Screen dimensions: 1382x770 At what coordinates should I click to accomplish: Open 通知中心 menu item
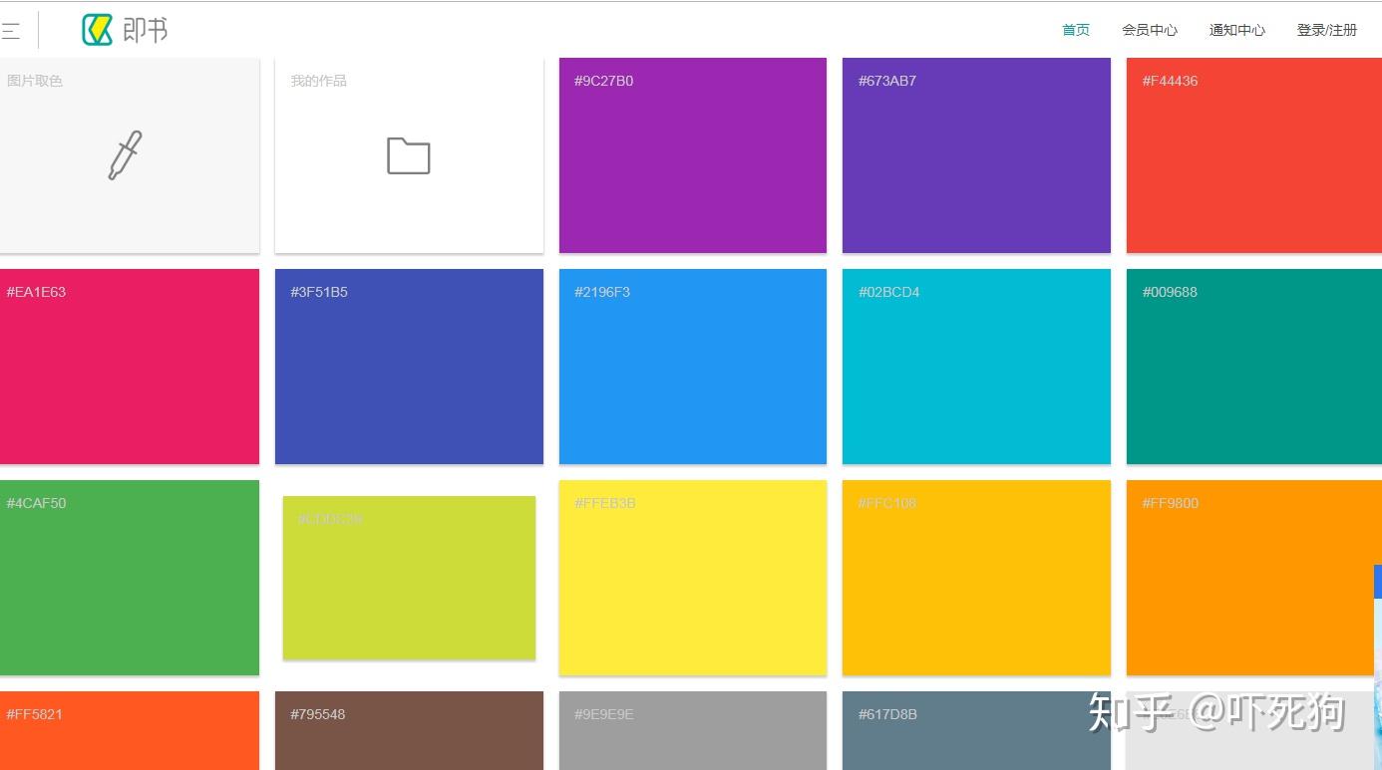pyautogui.click(x=1237, y=30)
